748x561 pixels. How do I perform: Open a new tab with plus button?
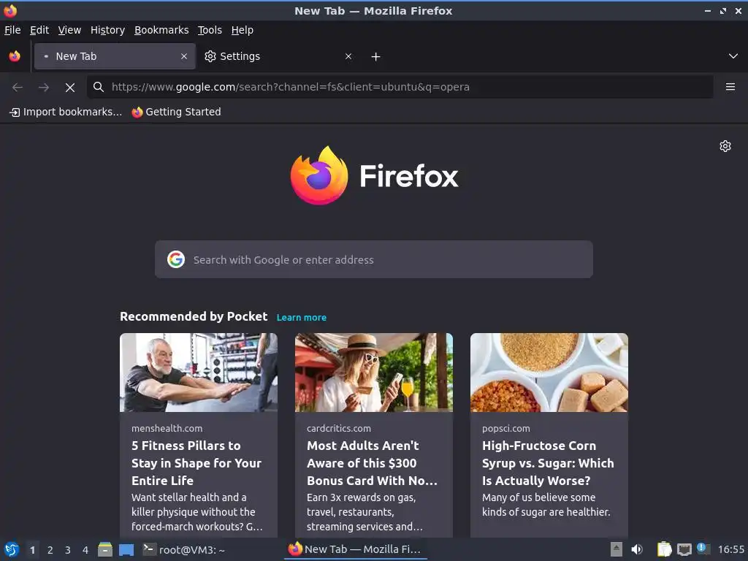pyautogui.click(x=375, y=57)
